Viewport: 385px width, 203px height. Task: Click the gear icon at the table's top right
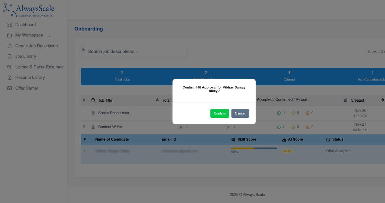click(x=382, y=99)
